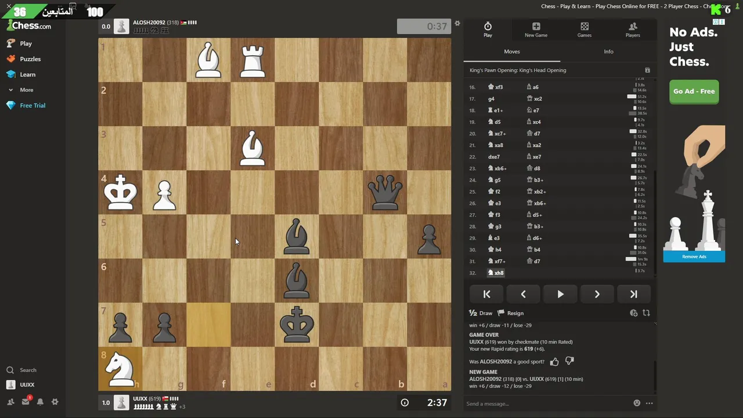Image resolution: width=743 pixels, height=418 pixels.
Task: Open chat options three-dot menu
Action: (x=649, y=403)
